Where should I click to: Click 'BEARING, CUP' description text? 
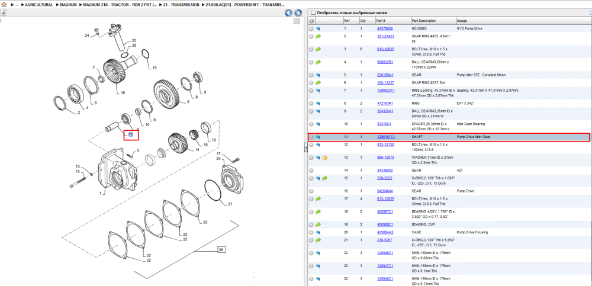pyautogui.click(x=424, y=224)
